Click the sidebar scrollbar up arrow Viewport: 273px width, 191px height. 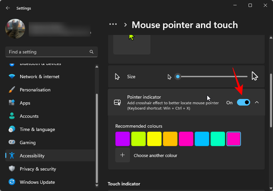point(97,67)
